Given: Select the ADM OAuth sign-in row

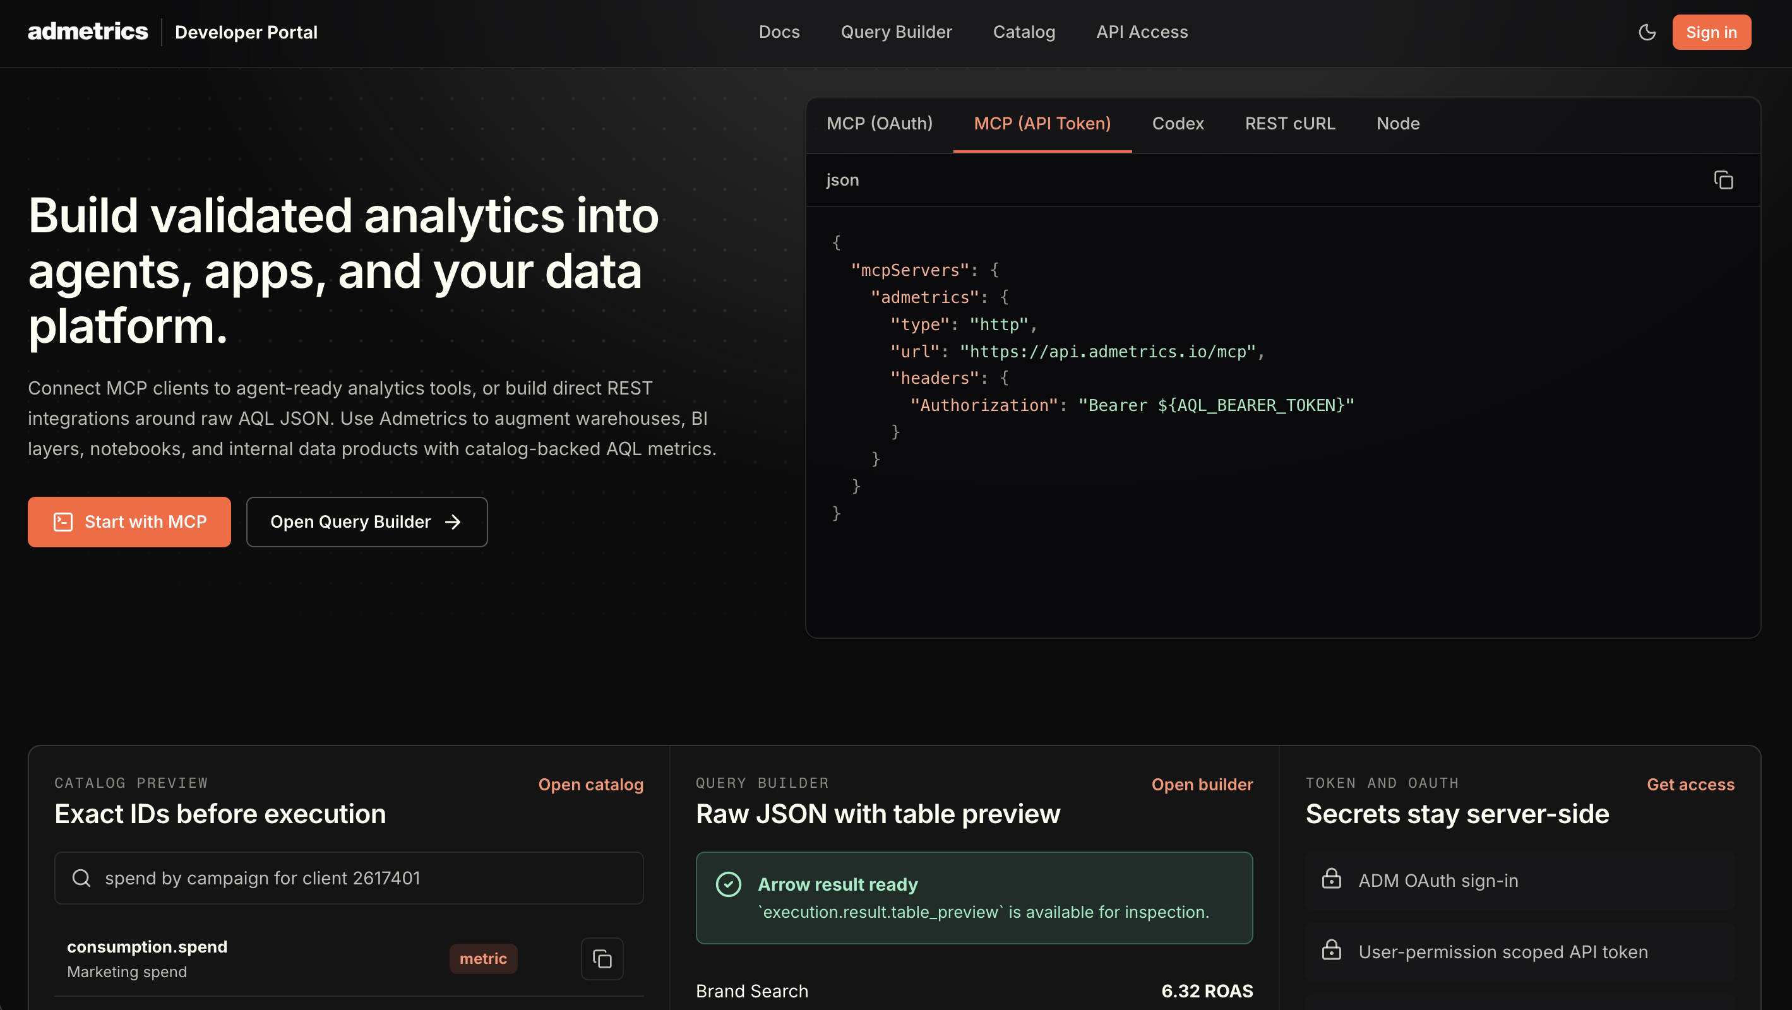Looking at the screenshot, I should pyautogui.click(x=1520, y=881).
